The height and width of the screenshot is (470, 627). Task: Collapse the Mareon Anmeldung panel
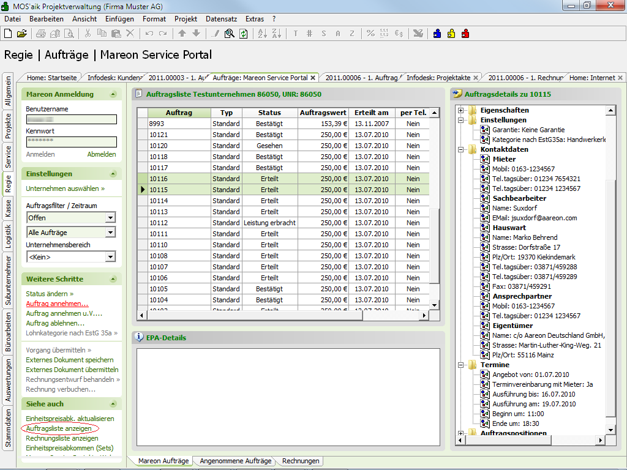tap(113, 94)
